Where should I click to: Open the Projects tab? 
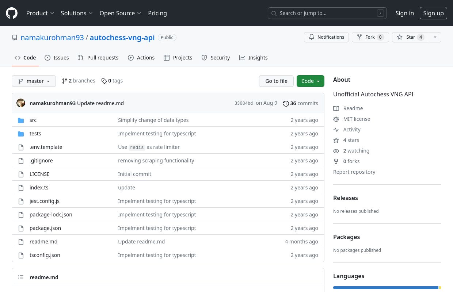178,58
